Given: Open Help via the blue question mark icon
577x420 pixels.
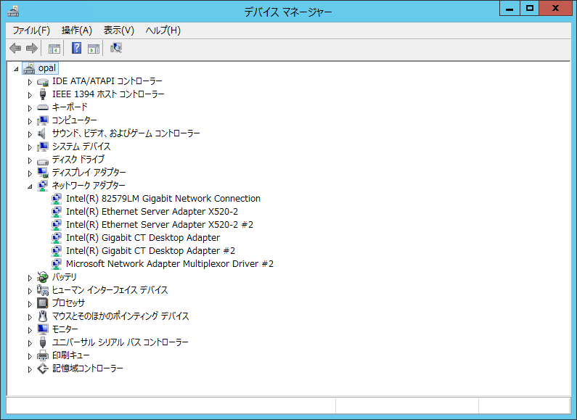Looking at the screenshot, I should [x=76, y=48].
